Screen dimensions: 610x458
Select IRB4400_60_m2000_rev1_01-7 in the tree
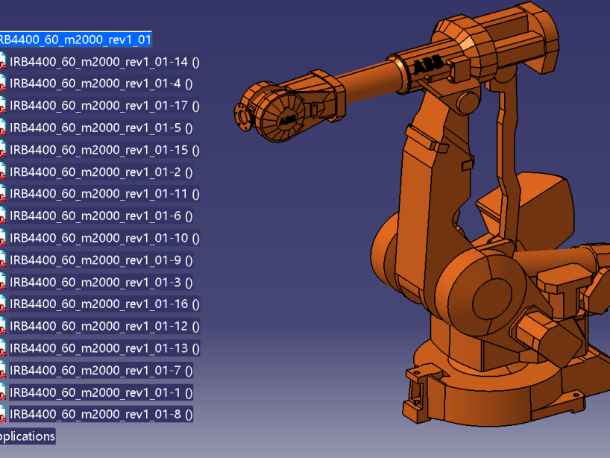click(101, 370)
